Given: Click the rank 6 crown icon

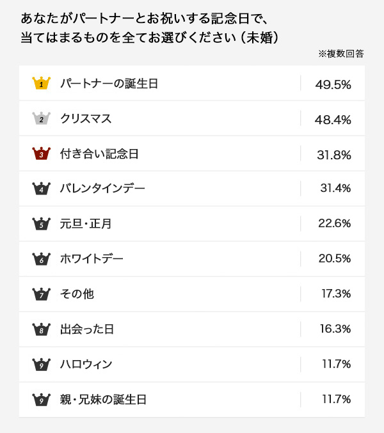Looking at the screenshot, I should tap(41, 259).
